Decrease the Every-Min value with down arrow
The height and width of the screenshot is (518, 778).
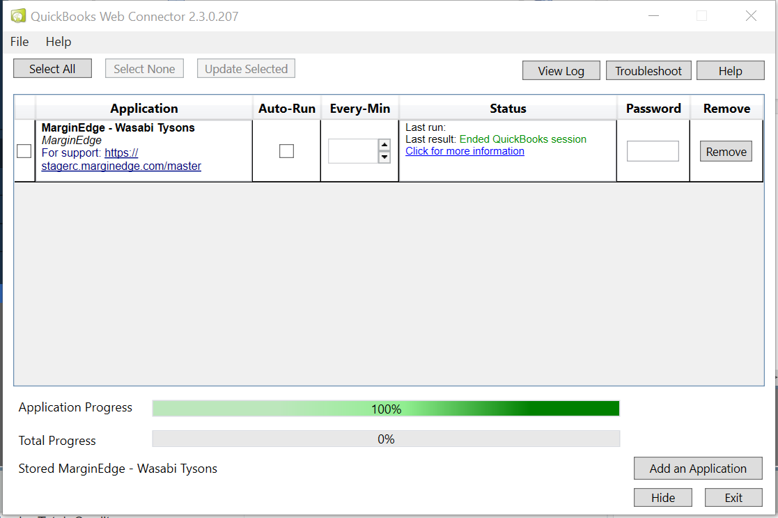[384, 157]
